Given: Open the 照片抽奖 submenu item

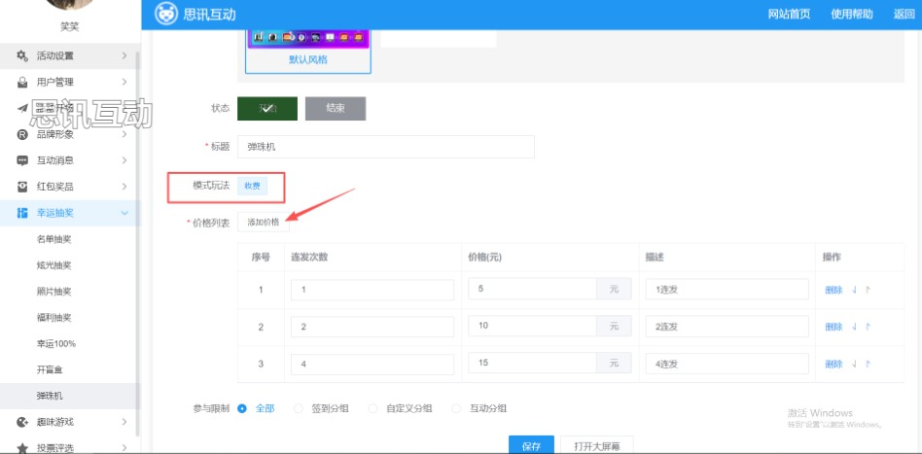Looking at the screenshot, I should click(x=53, y=292).
